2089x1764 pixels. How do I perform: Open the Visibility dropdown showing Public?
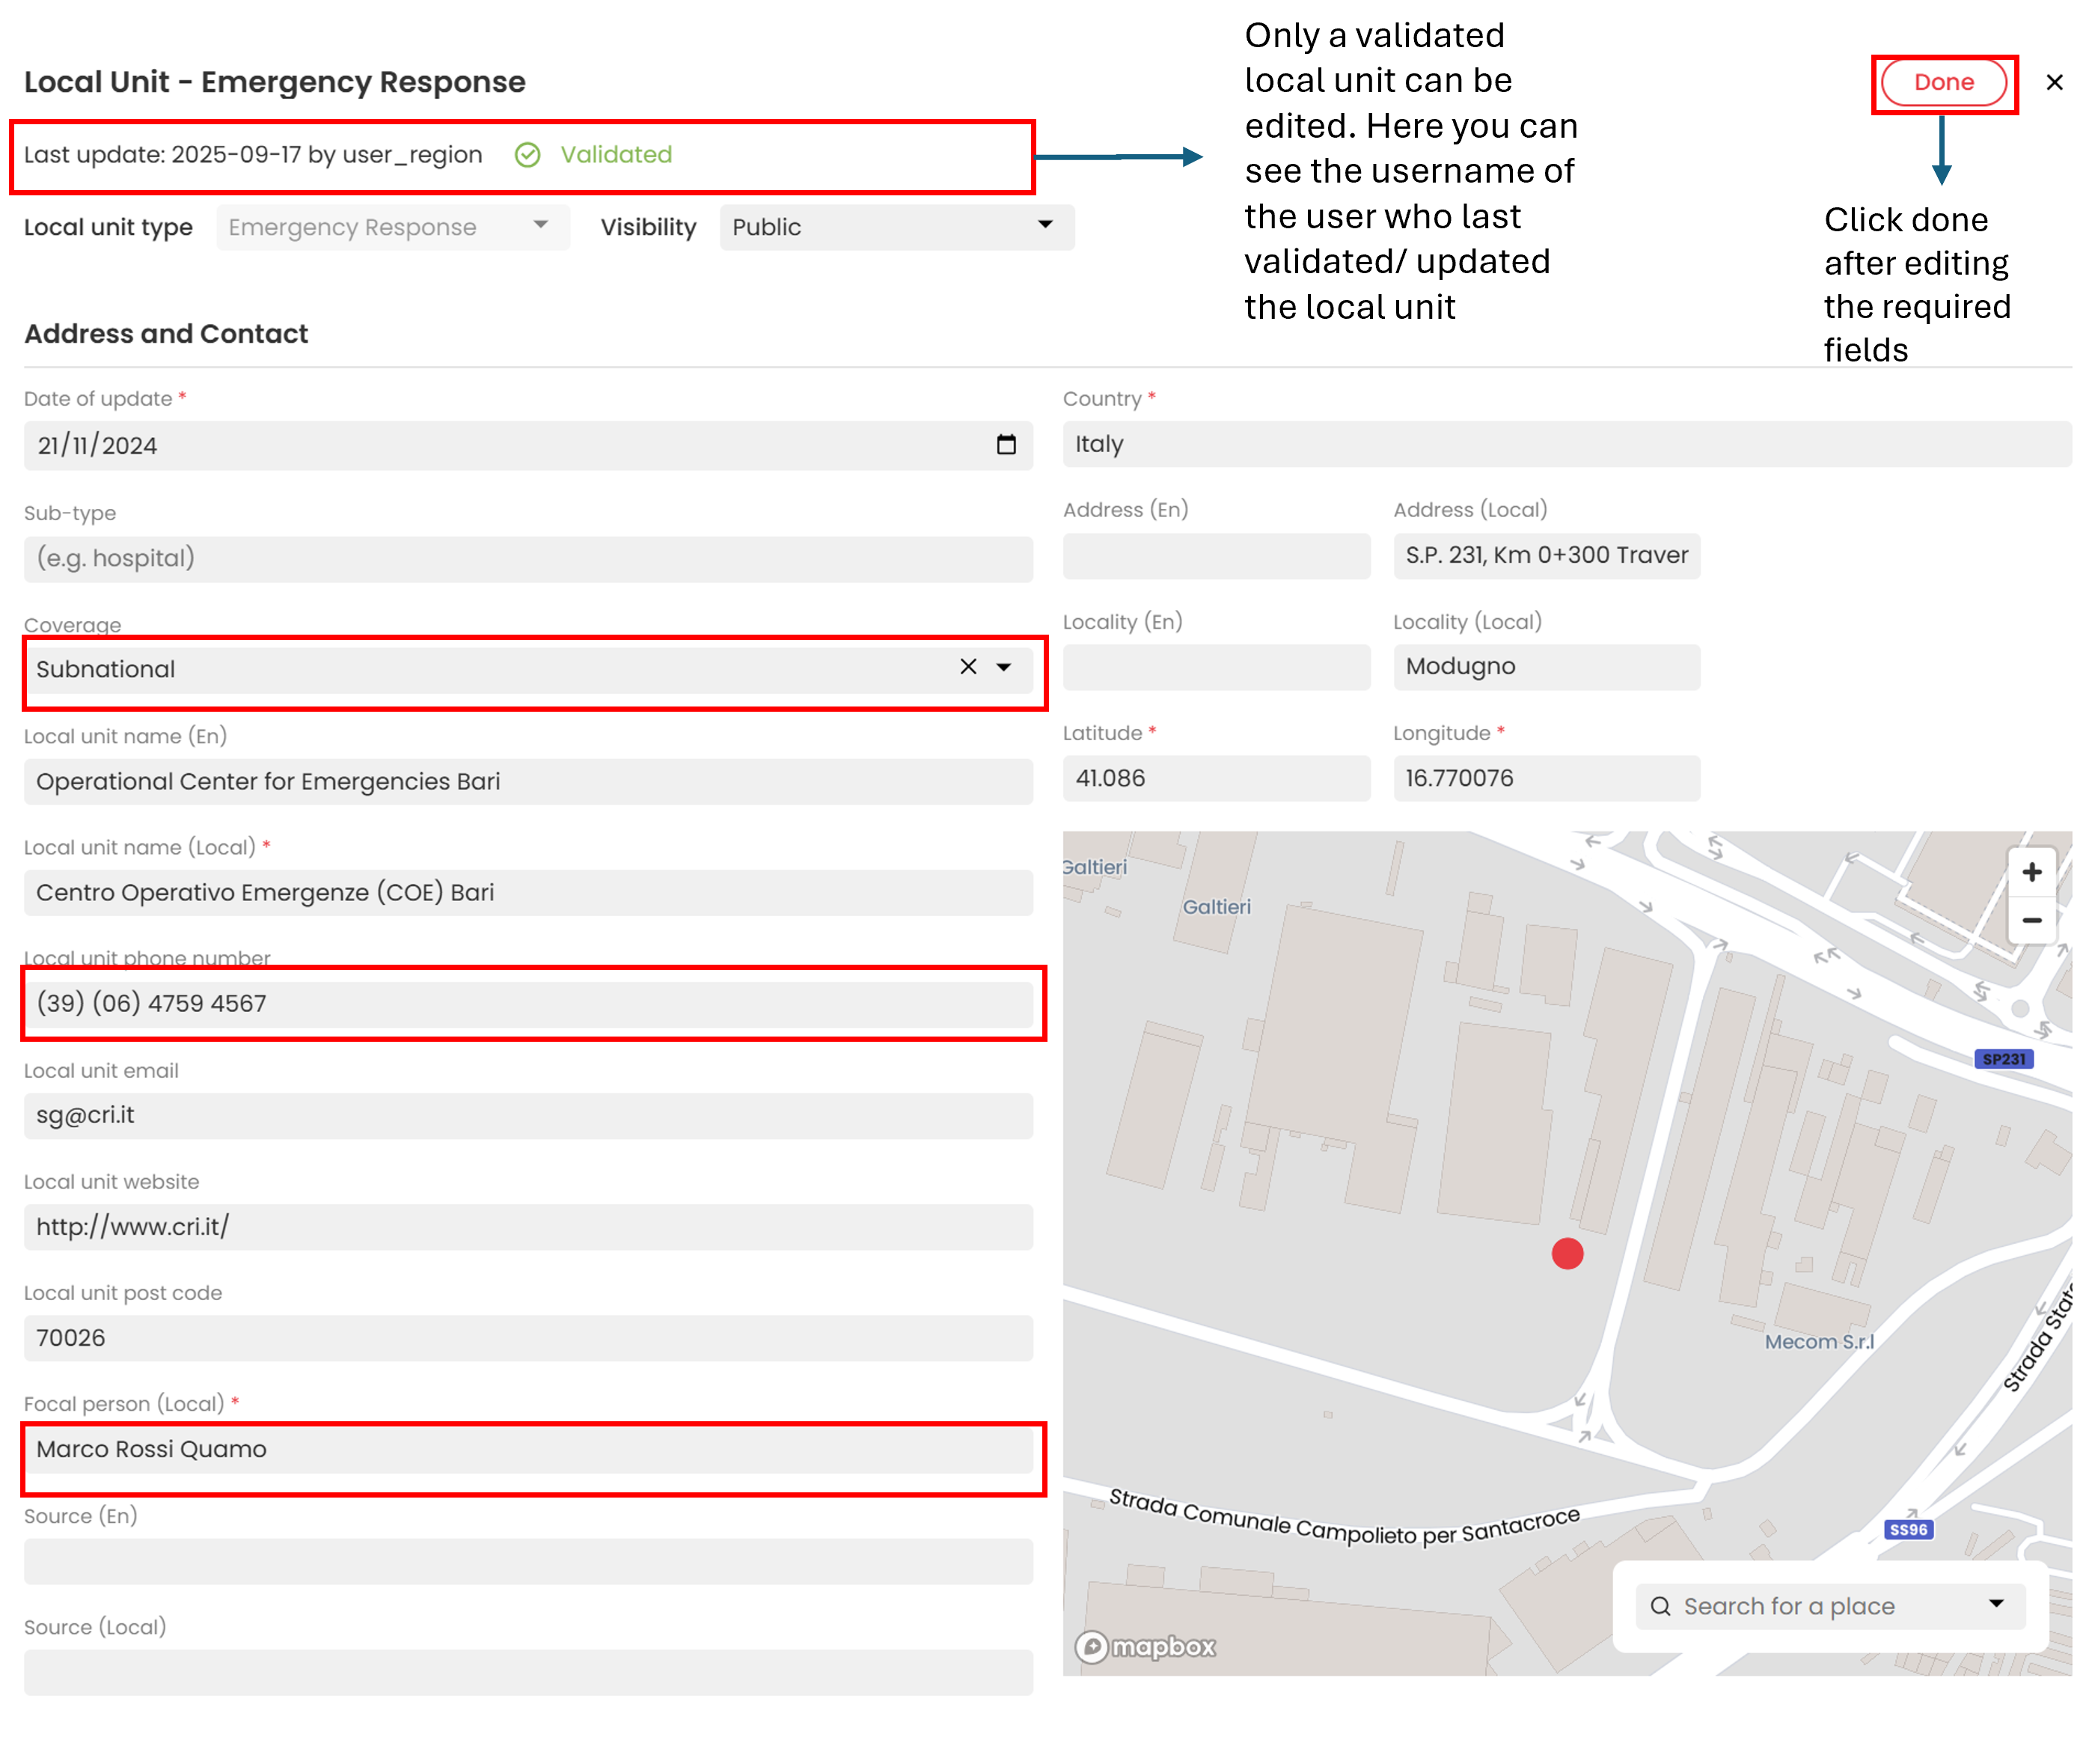[896, 227]
